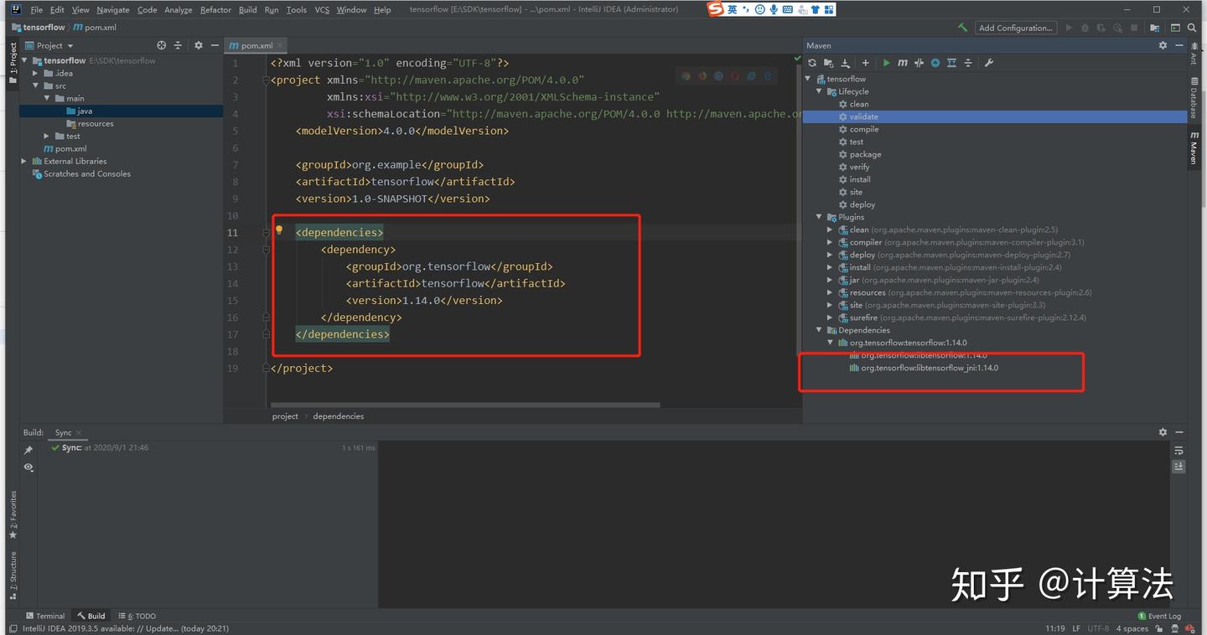
Task: Expand the surefire plugin node
Action: pyautogui.click(x=830, y=317)
